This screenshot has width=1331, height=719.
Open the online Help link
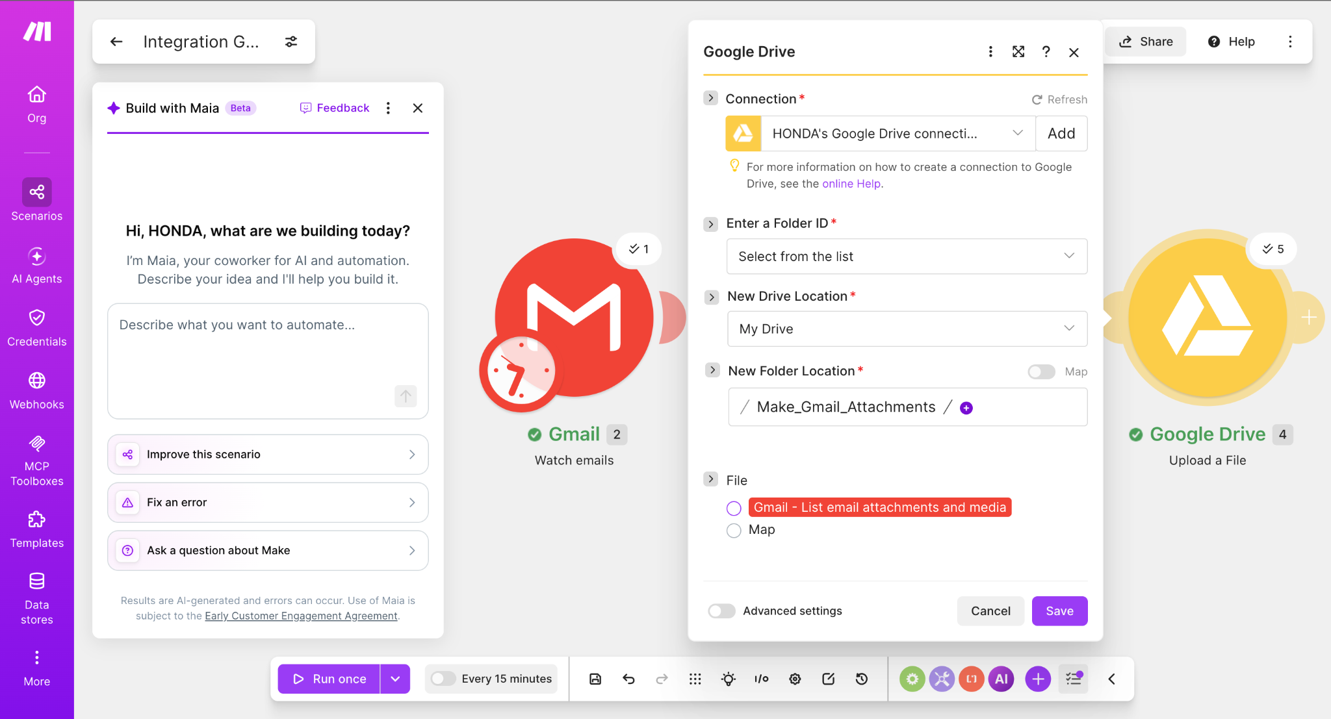coord(851,184)
